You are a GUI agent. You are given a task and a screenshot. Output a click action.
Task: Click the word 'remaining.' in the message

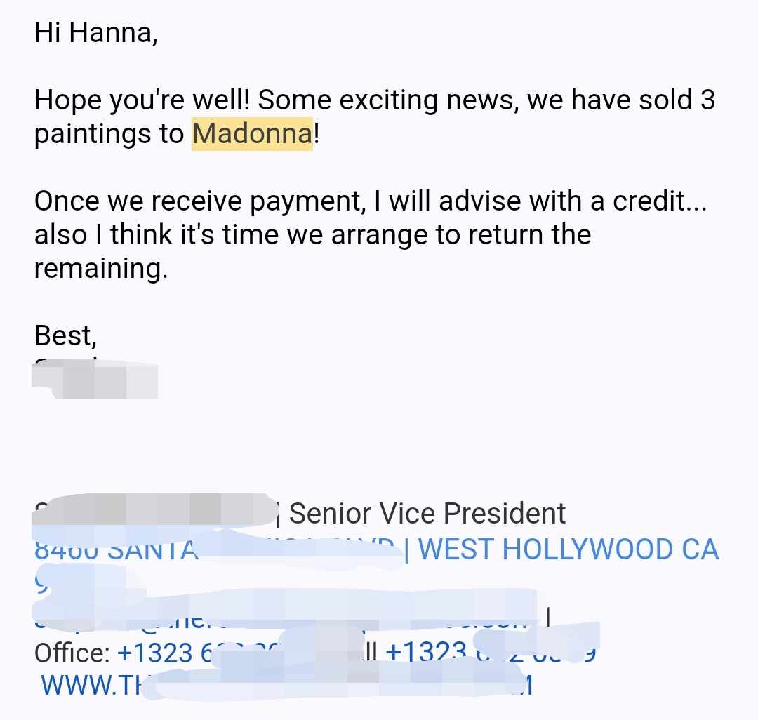(101, 269)
